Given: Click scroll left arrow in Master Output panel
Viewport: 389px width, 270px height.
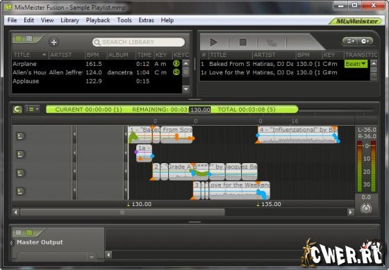Looking at the screenshot, I should (x=108, y=255).
